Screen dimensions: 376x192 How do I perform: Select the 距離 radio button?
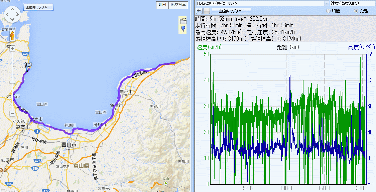(356, 11)
